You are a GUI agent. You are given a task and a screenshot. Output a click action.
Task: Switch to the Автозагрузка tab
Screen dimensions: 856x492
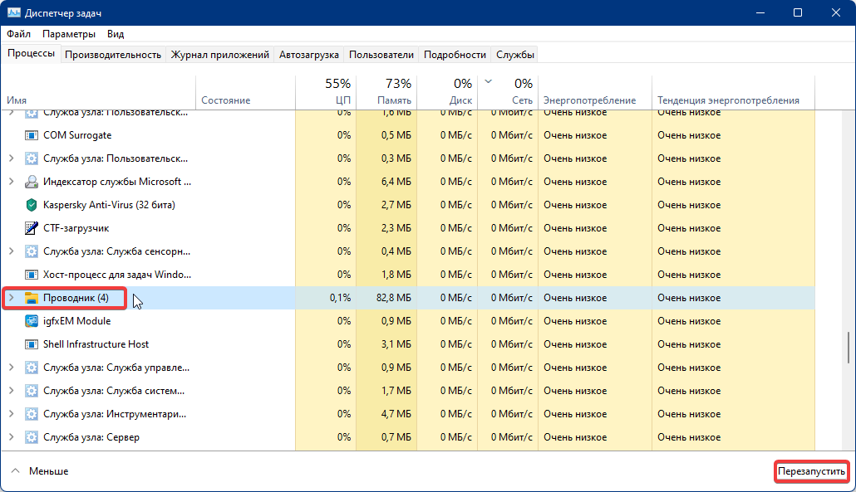[x=309, y=55]
